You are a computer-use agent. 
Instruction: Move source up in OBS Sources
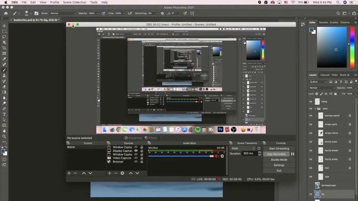(131, 173)
